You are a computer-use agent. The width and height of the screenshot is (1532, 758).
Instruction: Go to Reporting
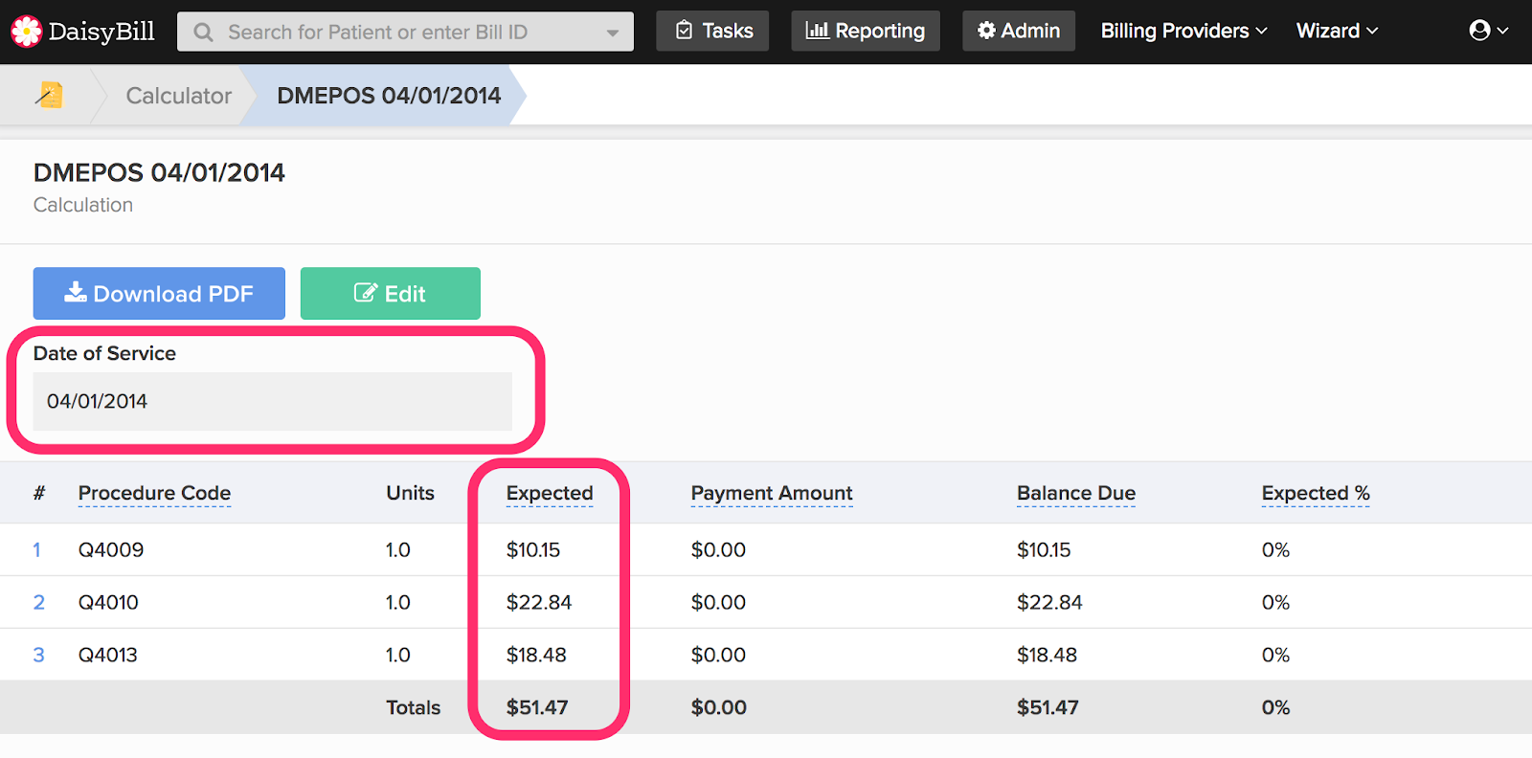pos(866,31)
